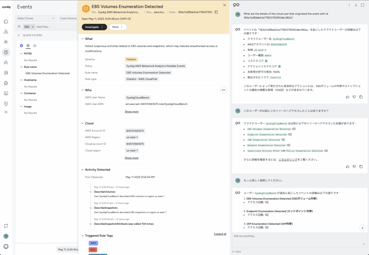Collapse the Quick Filters panel

tap(19, 35)
